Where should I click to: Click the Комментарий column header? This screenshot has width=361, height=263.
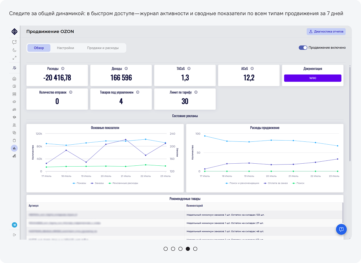[195, 206]
